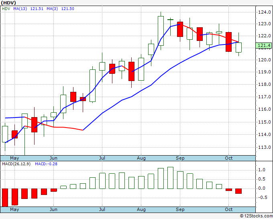The width and height of the screenshot is (273, 219).
Task: Click the cross-shaped doji candle in late August
Action: click(170, 20)
